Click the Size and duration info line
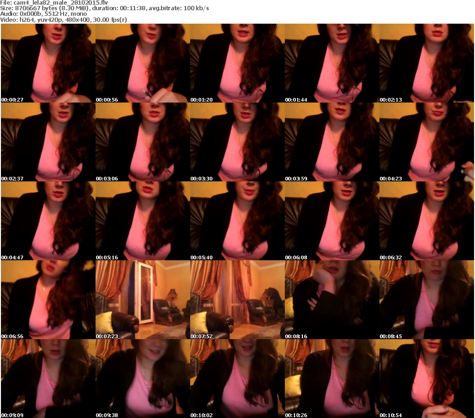This screenshot has height=418, width=475. click(104, 8)
